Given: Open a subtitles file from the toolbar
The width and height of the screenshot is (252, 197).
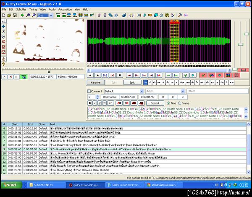Looking at the screenshot, I should tap(9, 15).
